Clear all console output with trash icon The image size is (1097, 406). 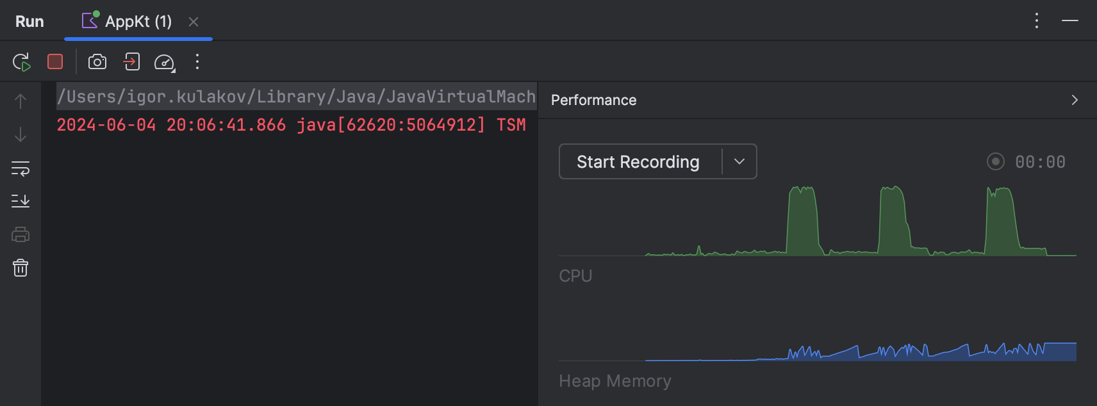(x=20, y=268)
